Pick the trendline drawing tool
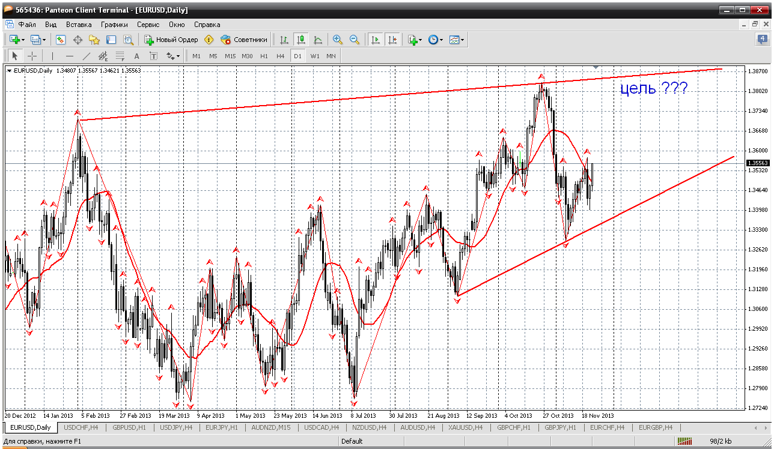Screen dimensions: 774x449 87,56
